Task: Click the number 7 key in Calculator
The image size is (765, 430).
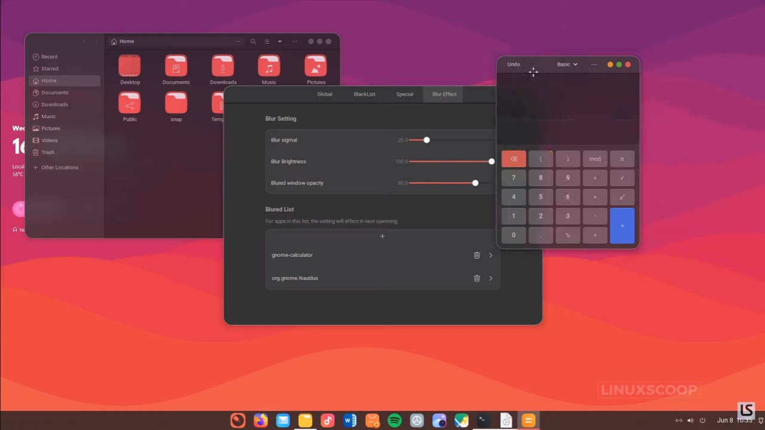Action: point(514,178)
